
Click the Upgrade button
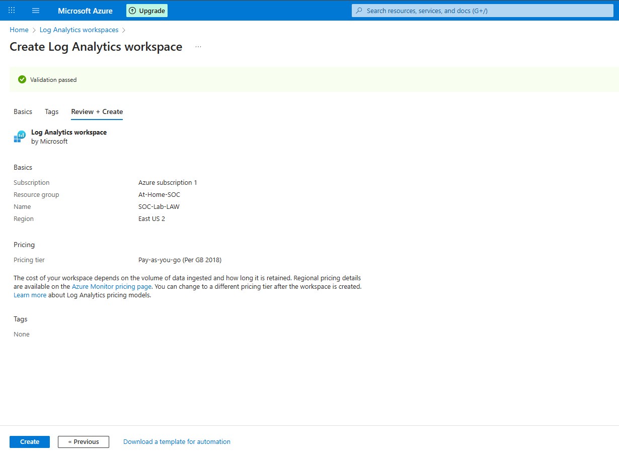tap(147, 11)
